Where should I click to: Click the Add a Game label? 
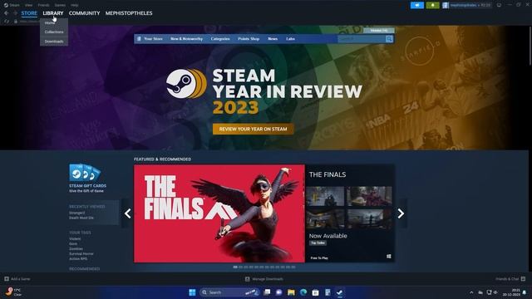tap(21, 279)
